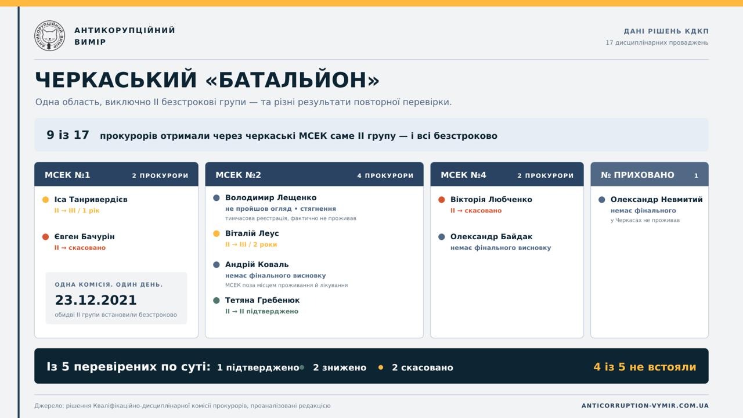Click 'МСЕК поза місцем проживання й лікування' note
The width and height of the screenshot is (743, 418).
pos(287,286)
